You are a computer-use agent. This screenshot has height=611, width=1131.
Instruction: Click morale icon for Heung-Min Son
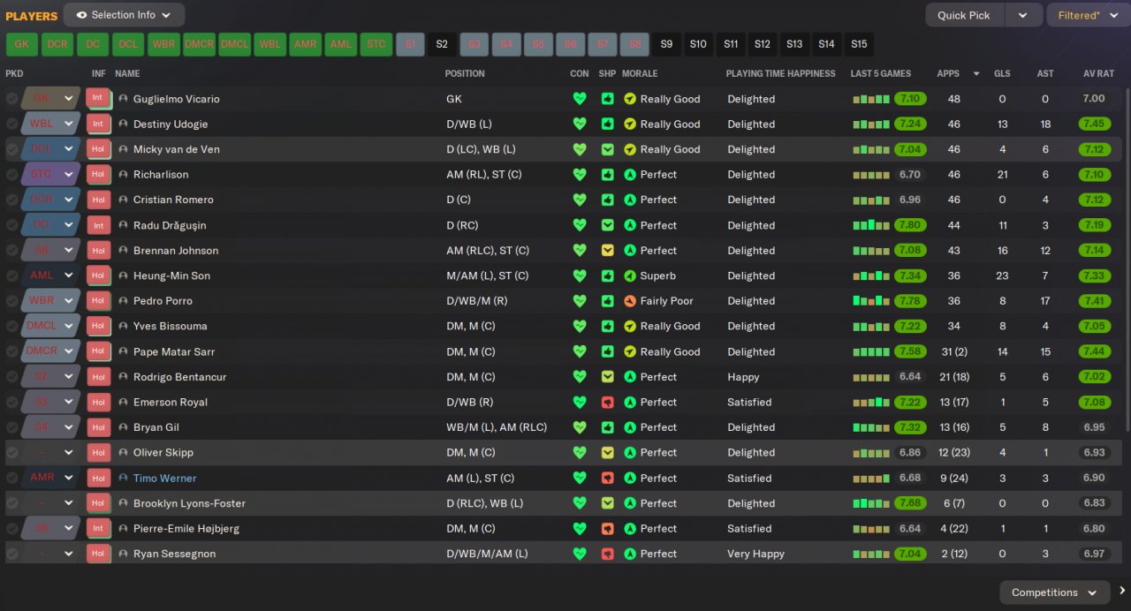630,275
